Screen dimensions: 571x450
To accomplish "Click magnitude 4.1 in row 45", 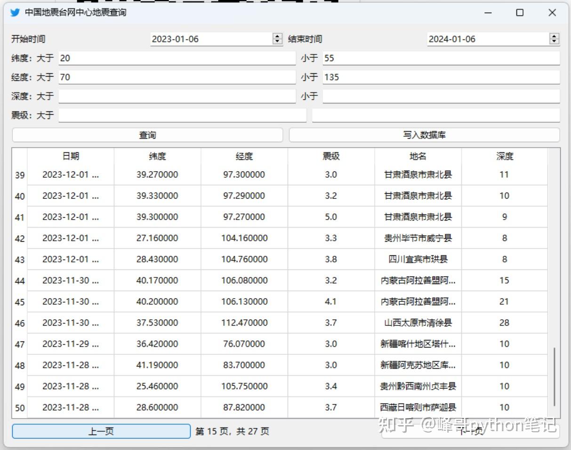I will coord(331,301).
